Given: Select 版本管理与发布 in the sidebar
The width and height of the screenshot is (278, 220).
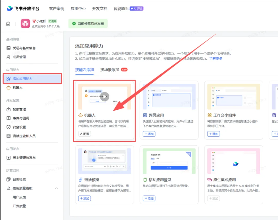Looking at the screenshot, I should [x=24, y=158].
